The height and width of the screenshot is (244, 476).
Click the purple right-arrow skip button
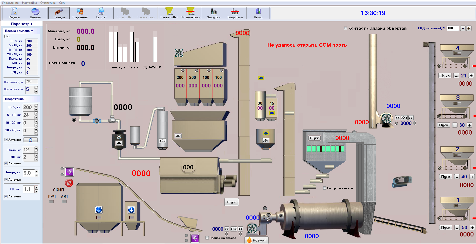pos(69,172)
